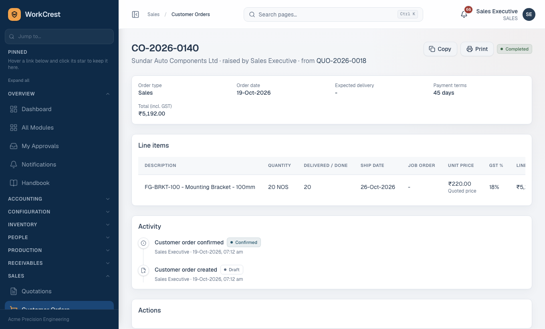Click the magnifier icon in Search pages
Image resolution: width=545 pixels, height=329 pixels.
click(x=252, y=14)
